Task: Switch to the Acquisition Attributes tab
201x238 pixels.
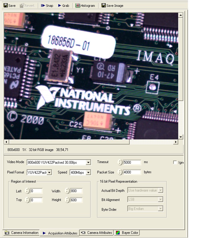Action: [60, 233]
